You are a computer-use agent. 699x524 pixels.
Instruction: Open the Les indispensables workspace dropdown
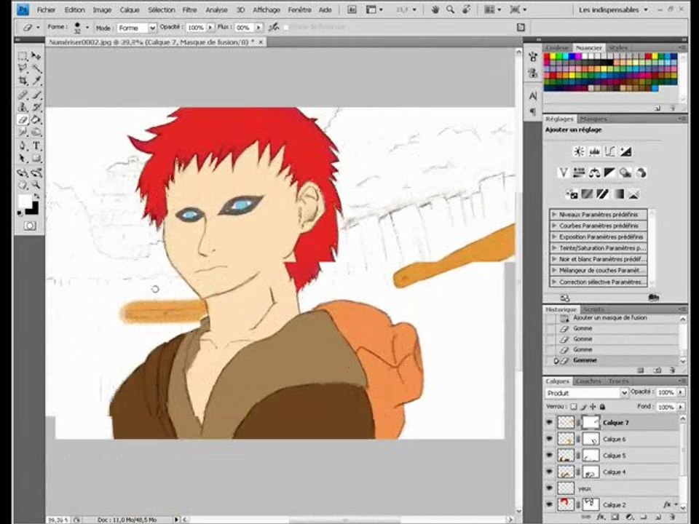[x=613, y=9]
